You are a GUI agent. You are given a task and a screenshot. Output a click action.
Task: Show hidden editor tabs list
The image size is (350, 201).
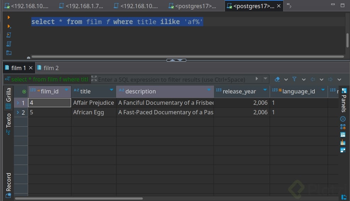pyautogui.click(x=289, y=5)
